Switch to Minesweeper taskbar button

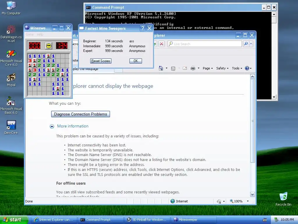coord(194,220)
